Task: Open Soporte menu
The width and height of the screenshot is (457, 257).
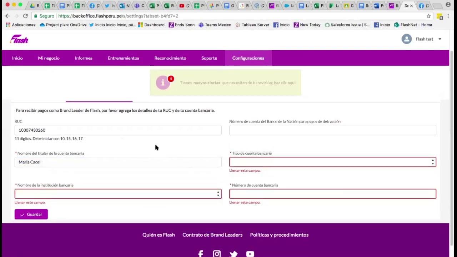Action: point(209,58)
